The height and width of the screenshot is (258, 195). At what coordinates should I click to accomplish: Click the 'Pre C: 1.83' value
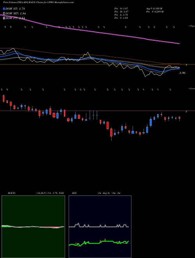(x=121, y=18)
